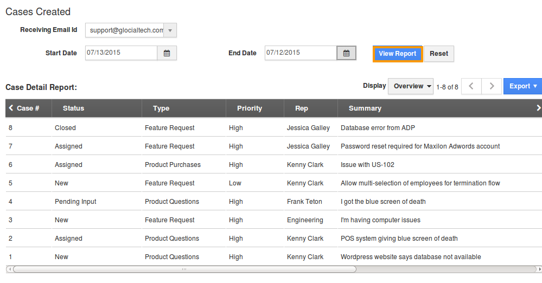Sort table by Priority column header
The image size is (542, 283).
pos(250,108)
